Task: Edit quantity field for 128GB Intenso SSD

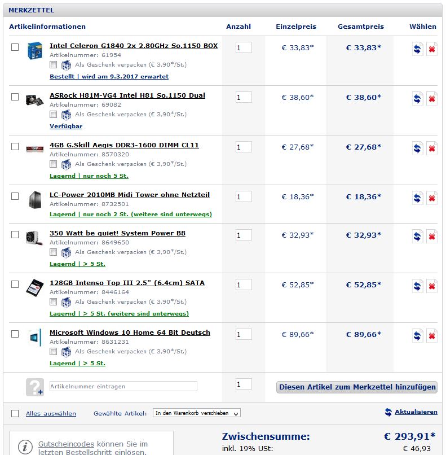Action: tap(244, 285)
